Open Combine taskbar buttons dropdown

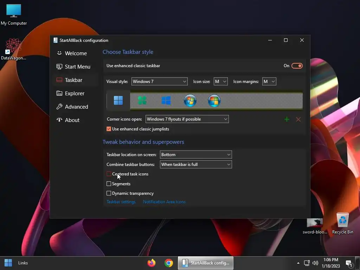[x=196, y=165]
